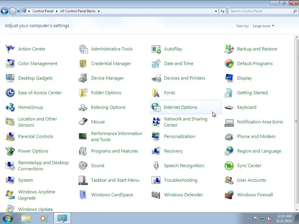Open the Devices and Printers icon
This screenshot has width=299, height=224.
(x=156, y=78)
